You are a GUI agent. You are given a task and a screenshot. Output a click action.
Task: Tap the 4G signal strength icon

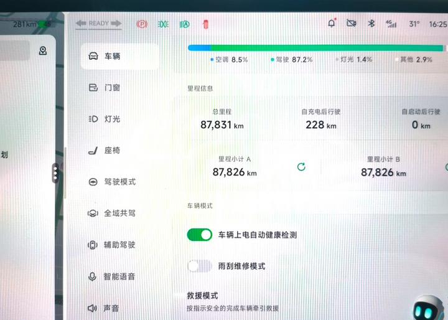[x=391, y=24]
